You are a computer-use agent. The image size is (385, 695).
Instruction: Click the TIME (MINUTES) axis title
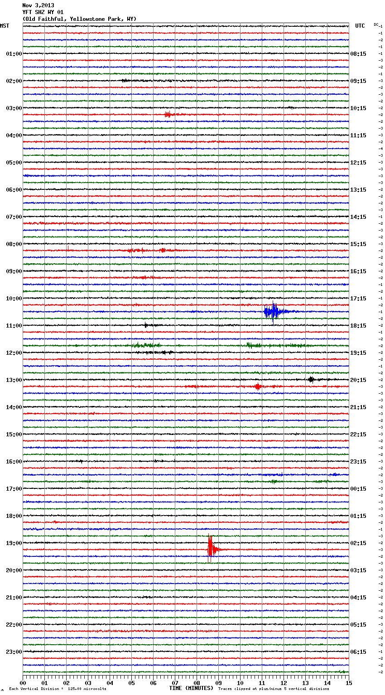click(x=191, y=688)
